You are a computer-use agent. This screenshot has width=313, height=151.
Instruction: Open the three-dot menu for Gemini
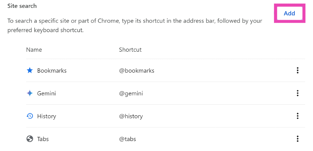(297, 93)
